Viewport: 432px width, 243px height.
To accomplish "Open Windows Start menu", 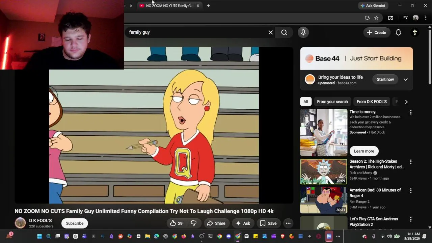I will click(x=39, y=236).
